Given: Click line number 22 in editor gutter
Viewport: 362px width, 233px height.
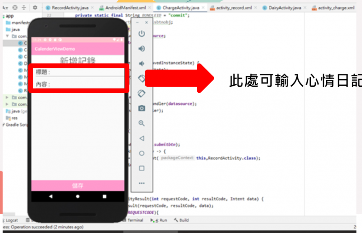Looking at the screenshot, I should pos(49,15).
